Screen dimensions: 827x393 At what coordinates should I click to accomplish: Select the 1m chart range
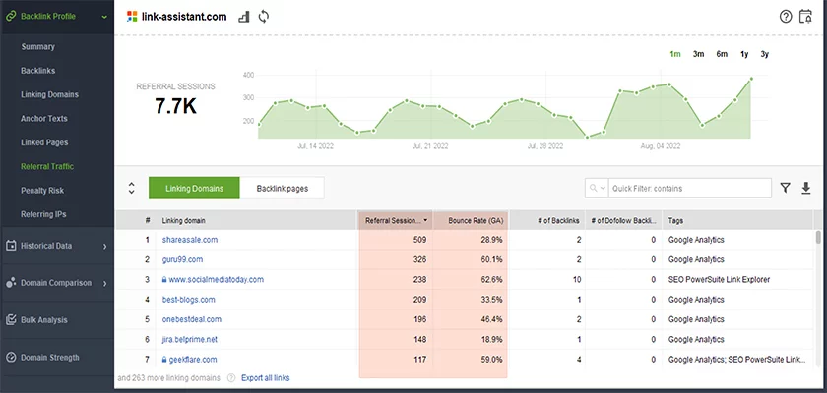675,54
